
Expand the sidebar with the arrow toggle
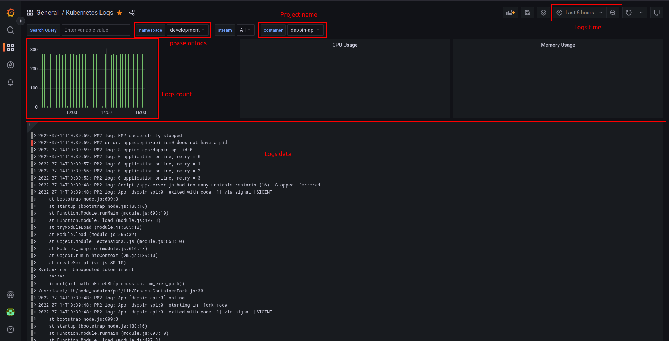(x=21, y=21)
